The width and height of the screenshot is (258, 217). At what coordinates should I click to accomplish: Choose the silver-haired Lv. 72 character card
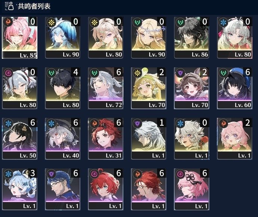(105, 88)
